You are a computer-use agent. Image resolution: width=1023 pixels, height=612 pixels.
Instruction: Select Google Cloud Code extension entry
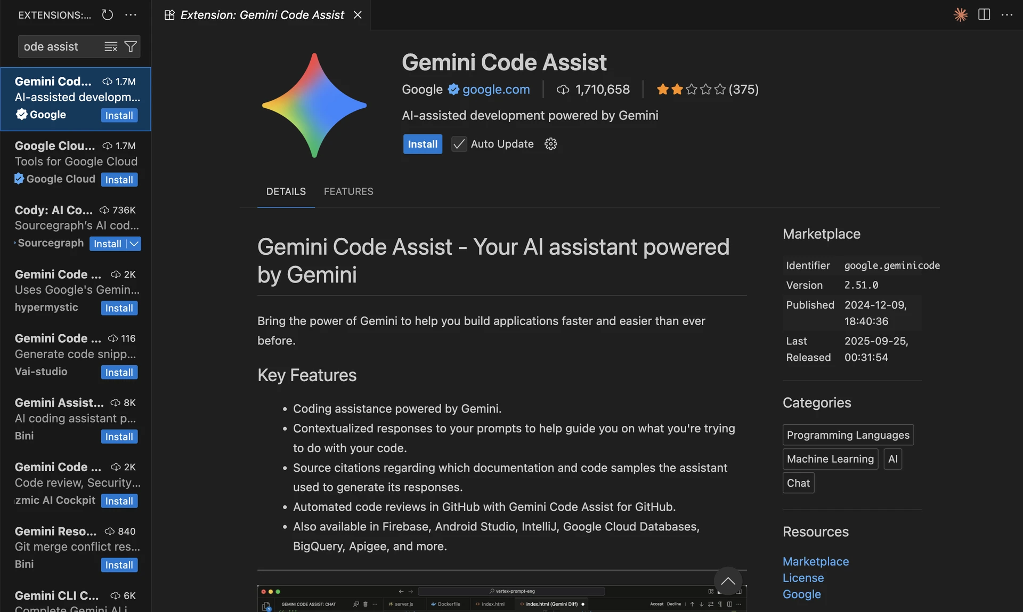coord(76,163)
